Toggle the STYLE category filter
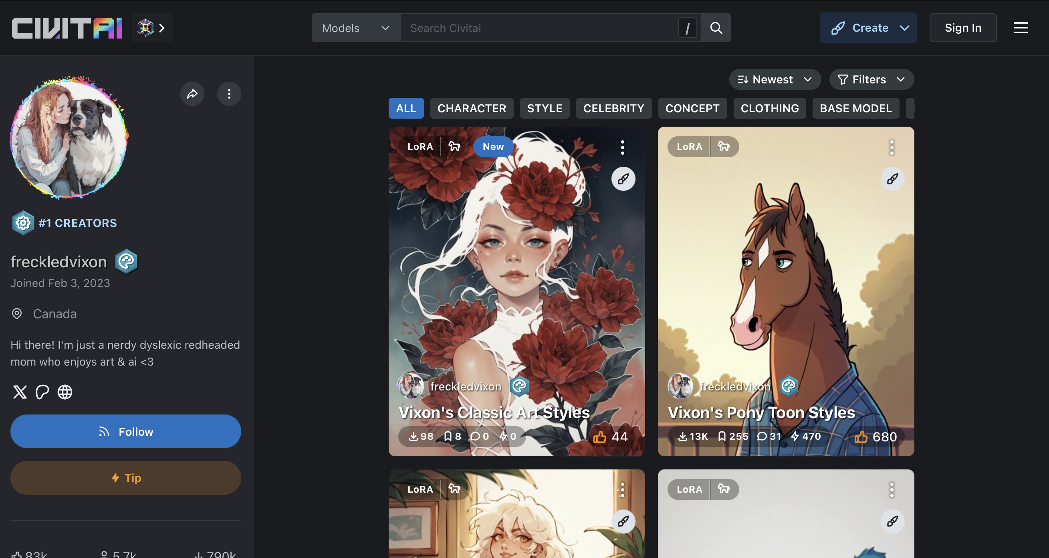 pyautogui.click(x=545, y=108)
